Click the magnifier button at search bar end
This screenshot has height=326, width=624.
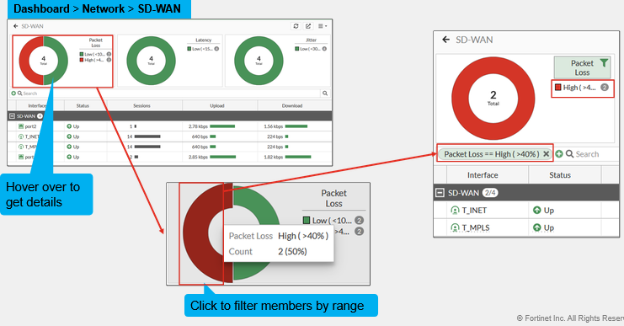click(325, 94)
